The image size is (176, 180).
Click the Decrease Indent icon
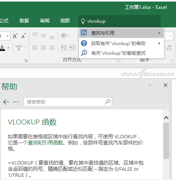coord(64,48)
